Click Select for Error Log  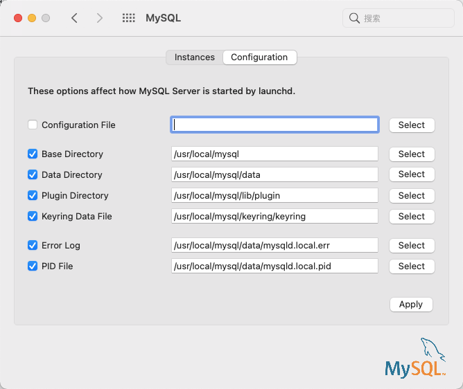[412, 245]
